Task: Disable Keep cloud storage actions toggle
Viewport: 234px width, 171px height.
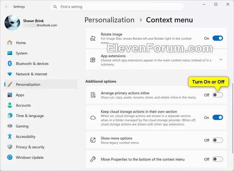Action: [218, 117]
